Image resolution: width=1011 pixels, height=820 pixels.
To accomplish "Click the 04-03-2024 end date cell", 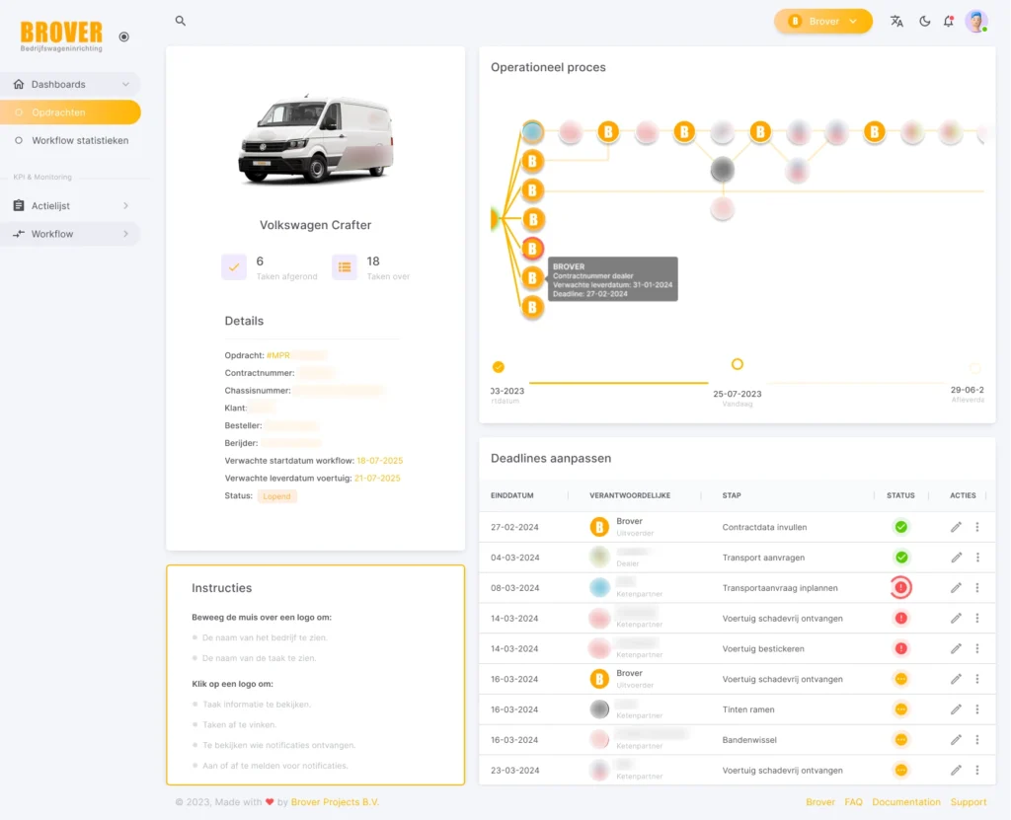I will [x=515, y=558].
